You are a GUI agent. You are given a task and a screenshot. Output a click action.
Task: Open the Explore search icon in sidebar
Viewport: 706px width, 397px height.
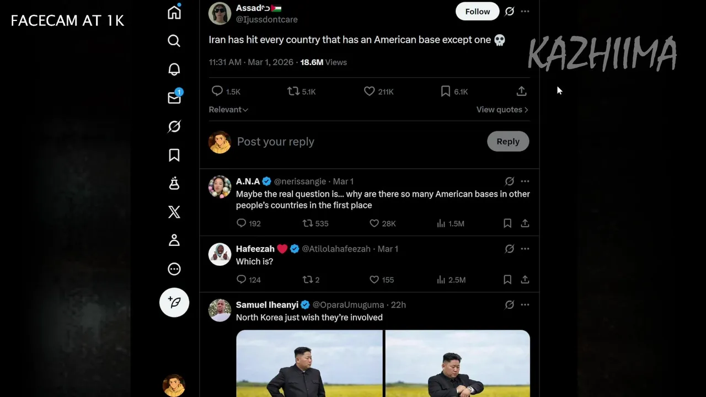point(174,41)
